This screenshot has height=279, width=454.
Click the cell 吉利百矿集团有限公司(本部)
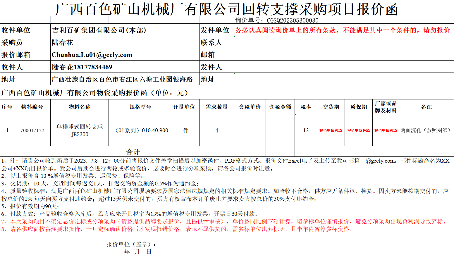point(125,30)
